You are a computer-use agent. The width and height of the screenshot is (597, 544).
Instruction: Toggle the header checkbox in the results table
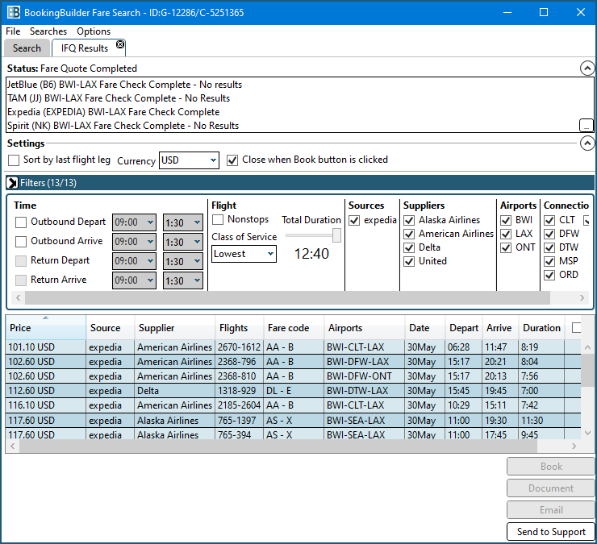point(577,328)
